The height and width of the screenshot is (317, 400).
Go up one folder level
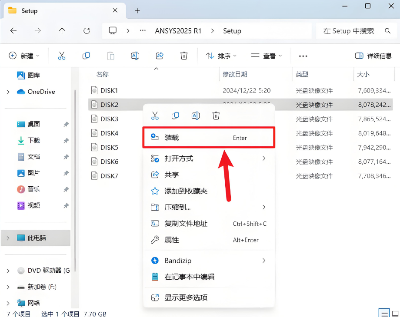(x=62, y=31)
